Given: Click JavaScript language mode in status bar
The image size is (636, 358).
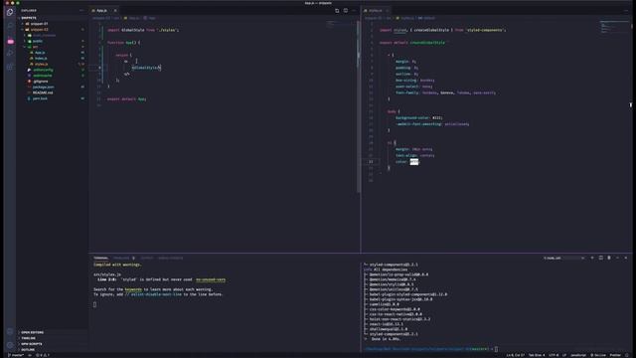Looking at the screenshot, I should (578, 355).
